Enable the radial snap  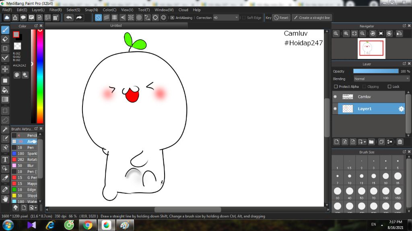click(131, 18)
